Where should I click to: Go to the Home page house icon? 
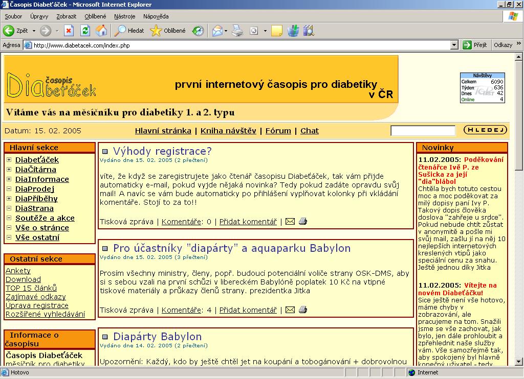[x=102, y=31]
